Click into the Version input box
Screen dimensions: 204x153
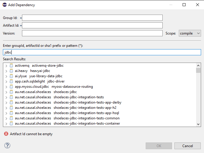92,33
